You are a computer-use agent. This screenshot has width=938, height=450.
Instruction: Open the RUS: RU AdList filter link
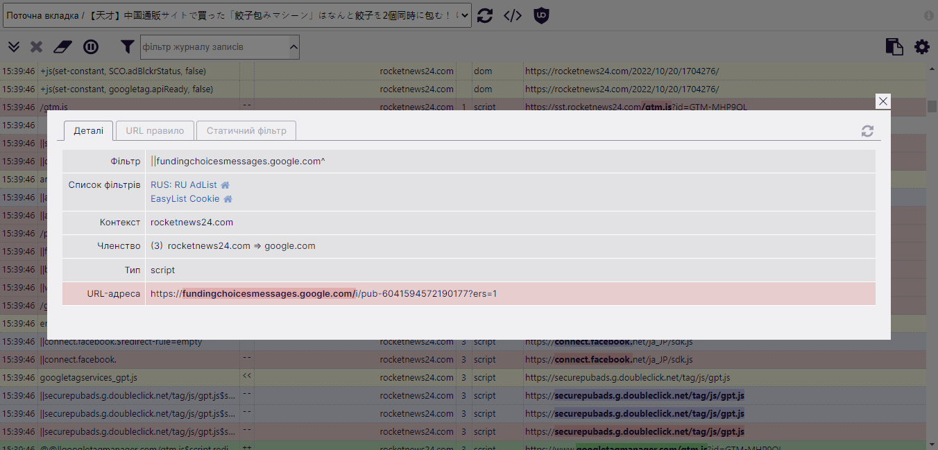tap(182, 184)
